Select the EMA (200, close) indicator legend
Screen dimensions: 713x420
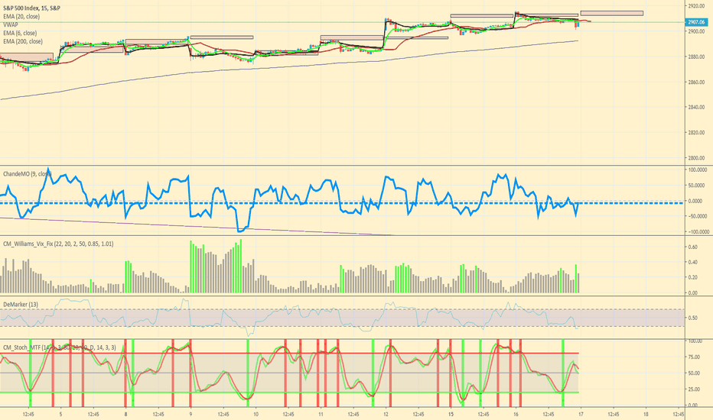point(23,41)
